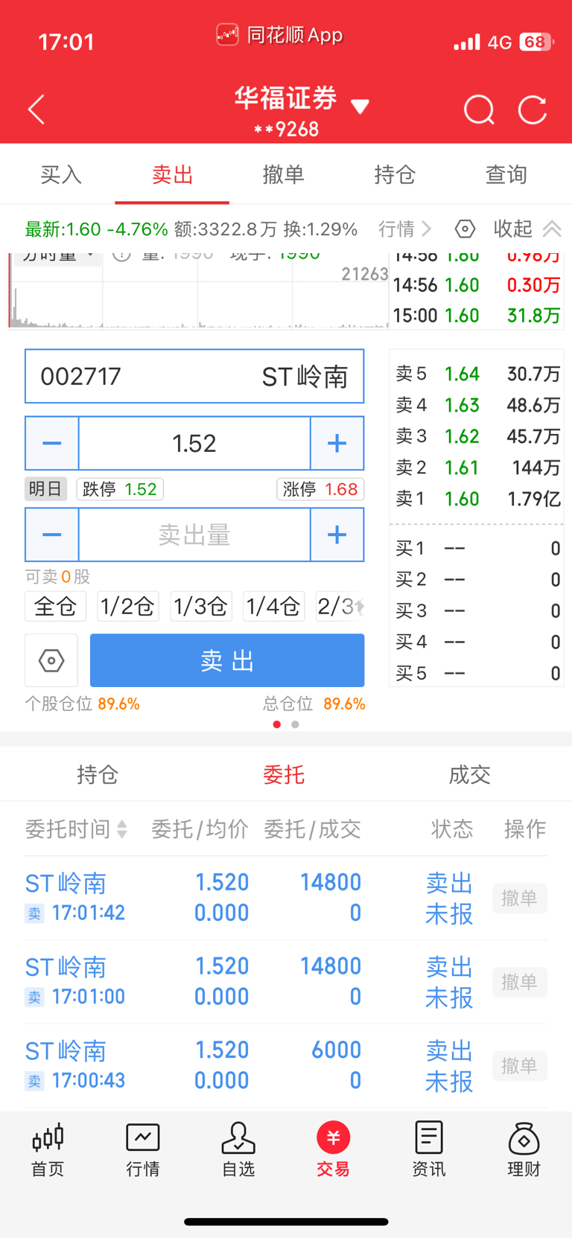Increase the 卖出量 with plus button
Viewport: 572px width, 1238px height.
(x=337, y=535)
